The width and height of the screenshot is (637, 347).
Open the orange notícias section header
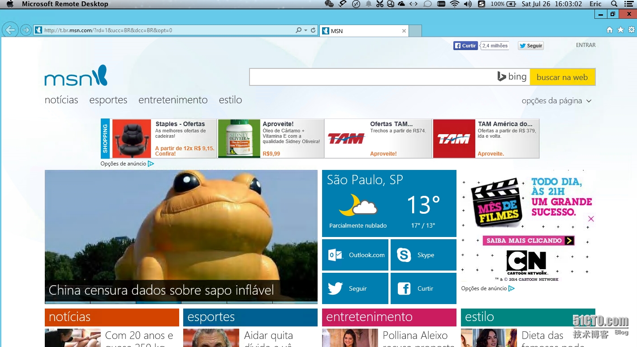pyautogui.click(x=112, y=317)
